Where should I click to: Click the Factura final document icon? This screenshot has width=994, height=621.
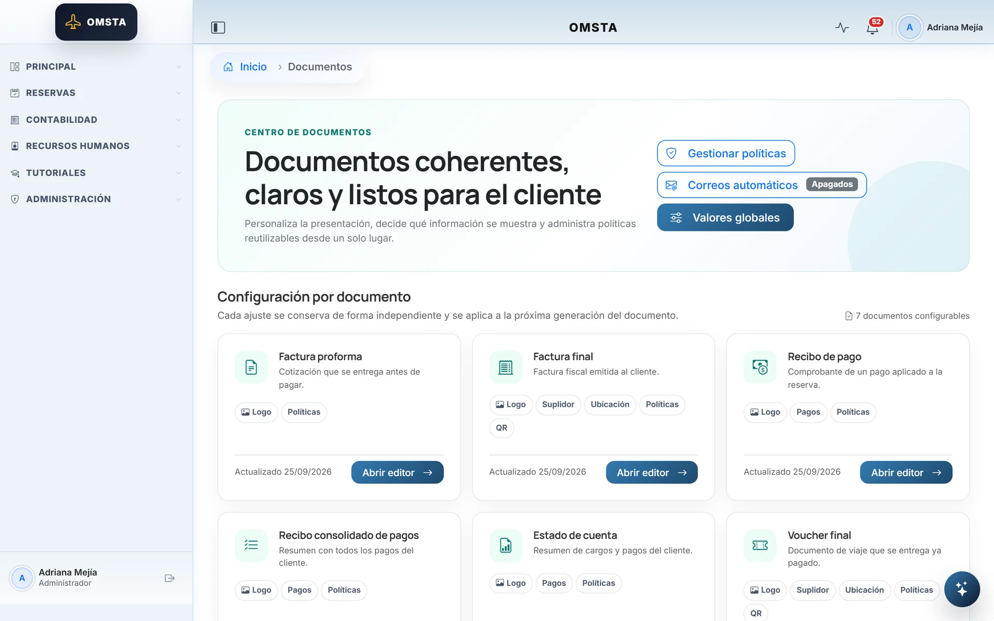(x=506, y=367)
